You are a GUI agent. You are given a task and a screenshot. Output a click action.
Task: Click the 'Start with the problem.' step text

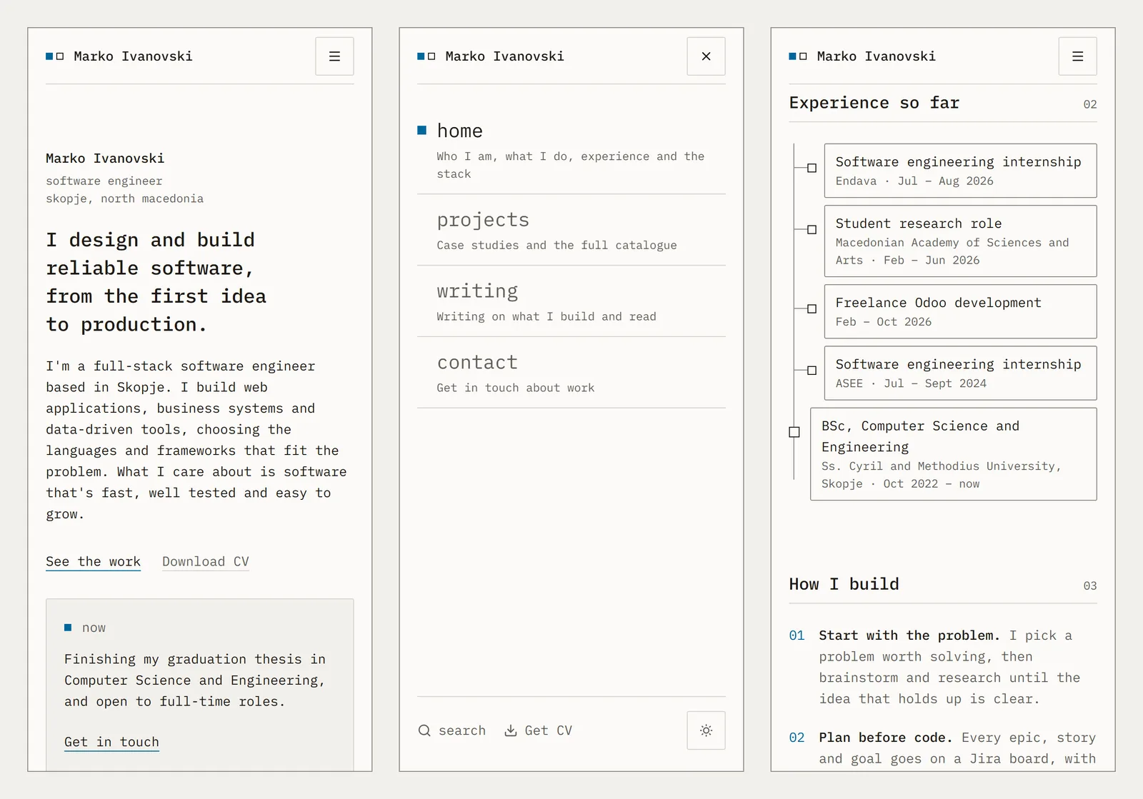tap(909, 635)
